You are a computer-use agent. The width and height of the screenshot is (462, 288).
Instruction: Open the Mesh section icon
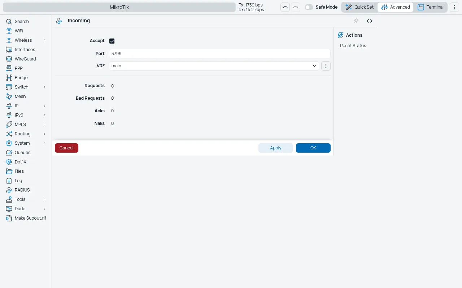coord(9,96)
